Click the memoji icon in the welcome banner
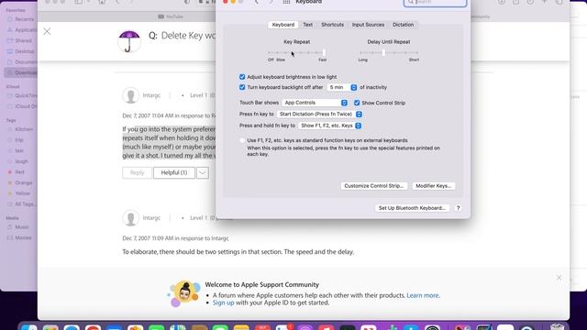 click(x=183, y=293)
